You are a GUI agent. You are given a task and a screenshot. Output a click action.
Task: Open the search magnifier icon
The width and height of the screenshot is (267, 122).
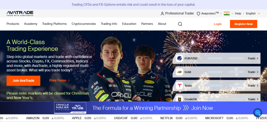(x=180, y=24)
